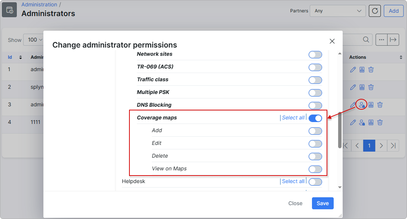Viewport: 407px width, 219px height.
Task: Click the Change administrator permissions title
Action: 115,45
